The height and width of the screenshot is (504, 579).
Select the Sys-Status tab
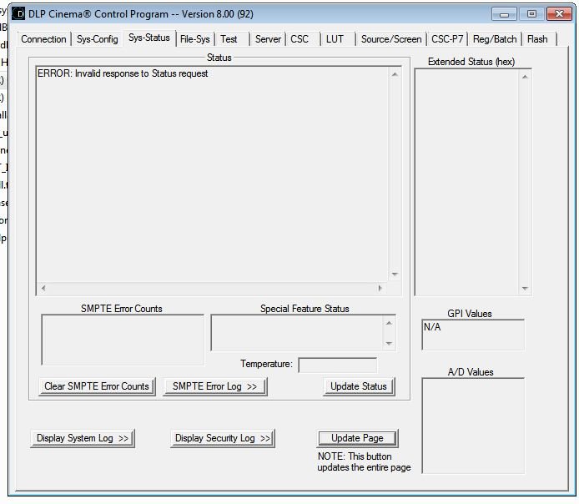tap(149, 38)
